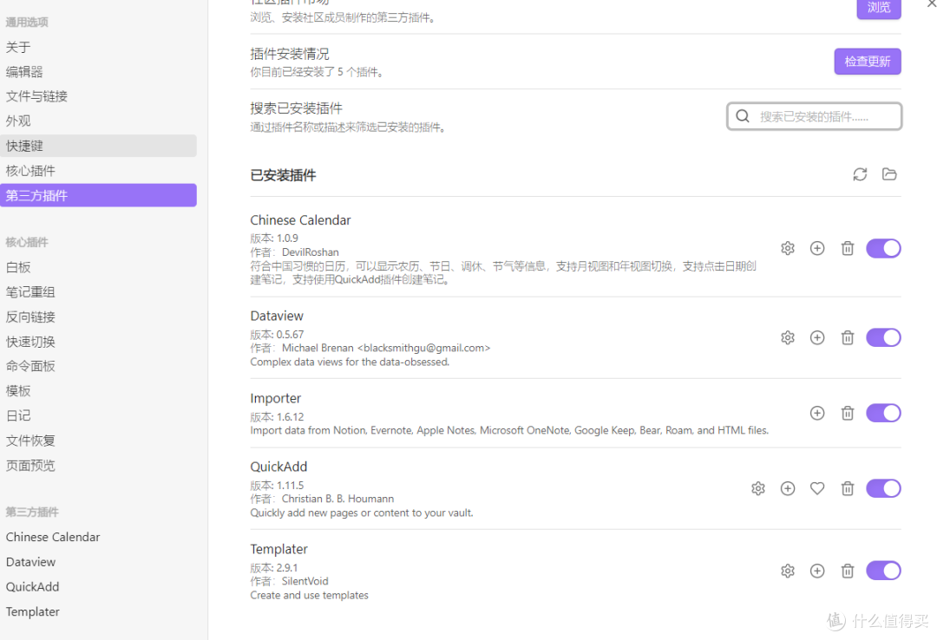Select the 第三方插件 sidebar tab
The width and height of the screenshot is (937, 640).
[98, 195]
